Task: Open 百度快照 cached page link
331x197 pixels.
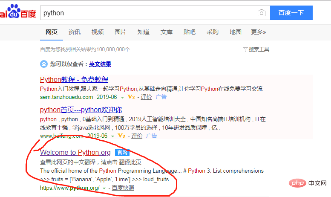Action: coord(123,188)
